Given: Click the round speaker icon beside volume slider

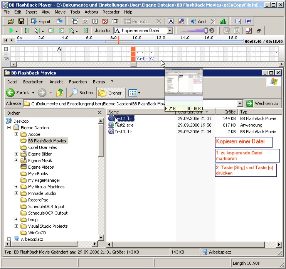Looking at the screenshot, I should pos(212,30).
